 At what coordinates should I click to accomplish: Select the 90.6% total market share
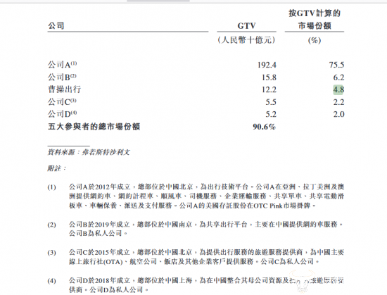(x=264, y=127)
